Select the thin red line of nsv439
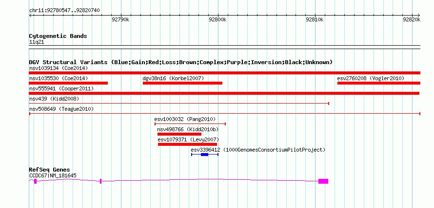 179,104
